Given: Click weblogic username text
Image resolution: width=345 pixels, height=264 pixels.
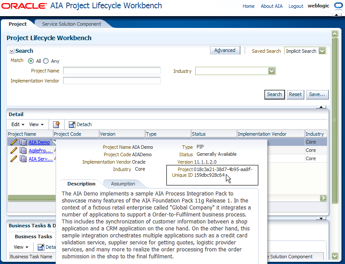Looking at the screenshot, I should pyautogui.click(x=318, y=6).
